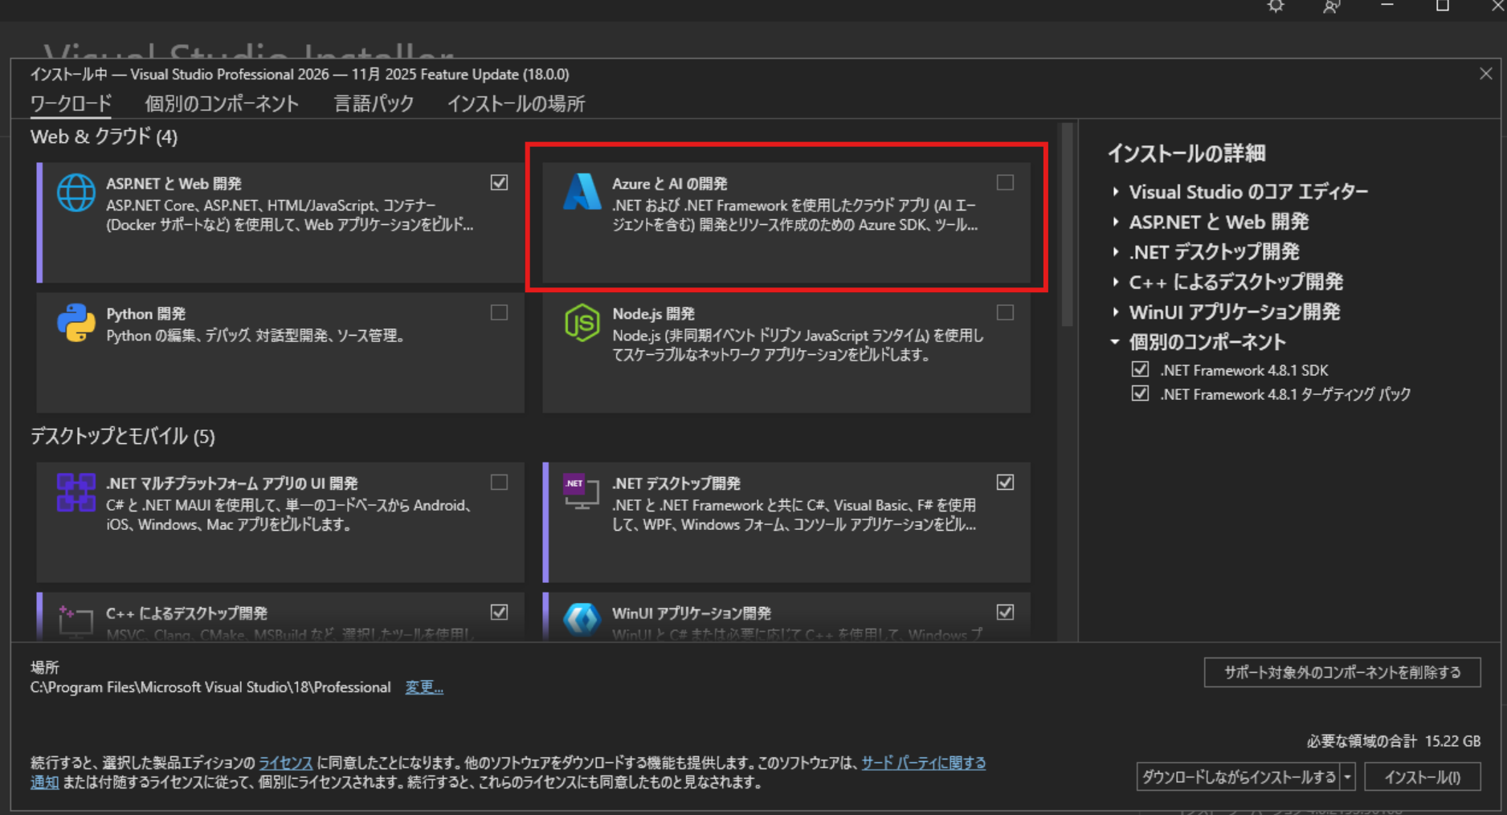
Task: Check the Azure と AI の開発 workload
Action: pos(1005,182)
